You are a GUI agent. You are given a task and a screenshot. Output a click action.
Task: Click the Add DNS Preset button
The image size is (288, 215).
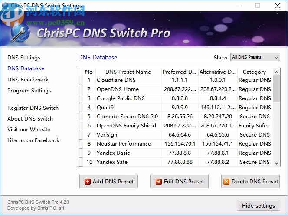pos(108,181)
